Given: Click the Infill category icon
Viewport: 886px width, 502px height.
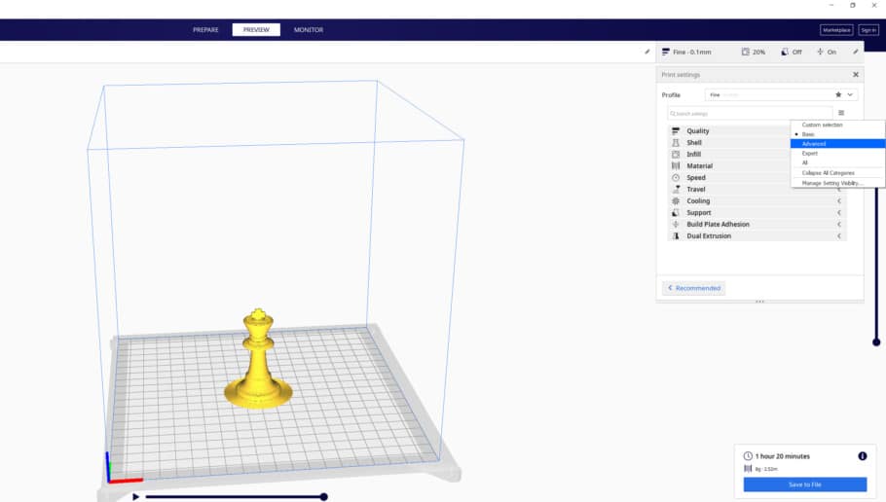Looking at the screenshot, I should coord(676,154).
